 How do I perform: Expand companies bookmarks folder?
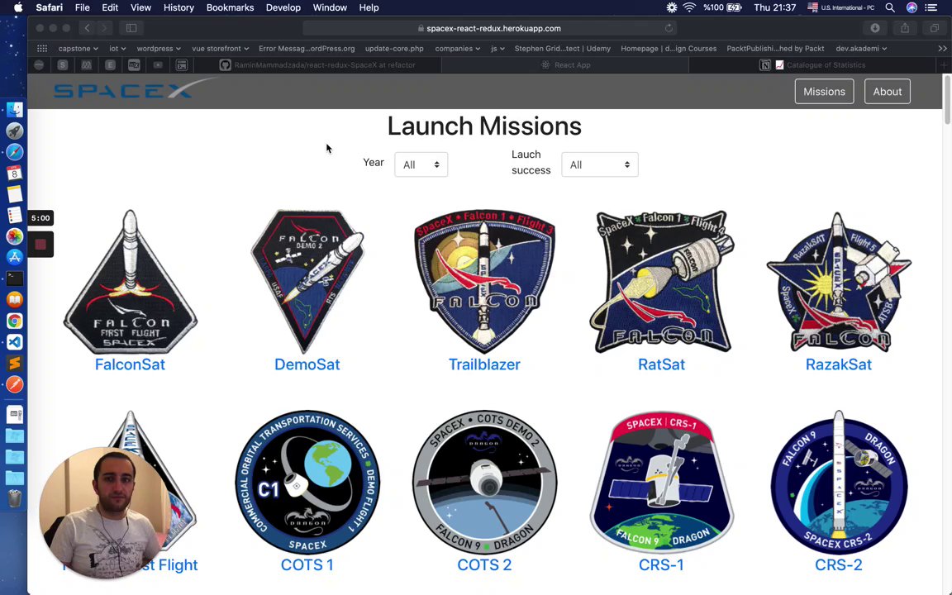457,49
